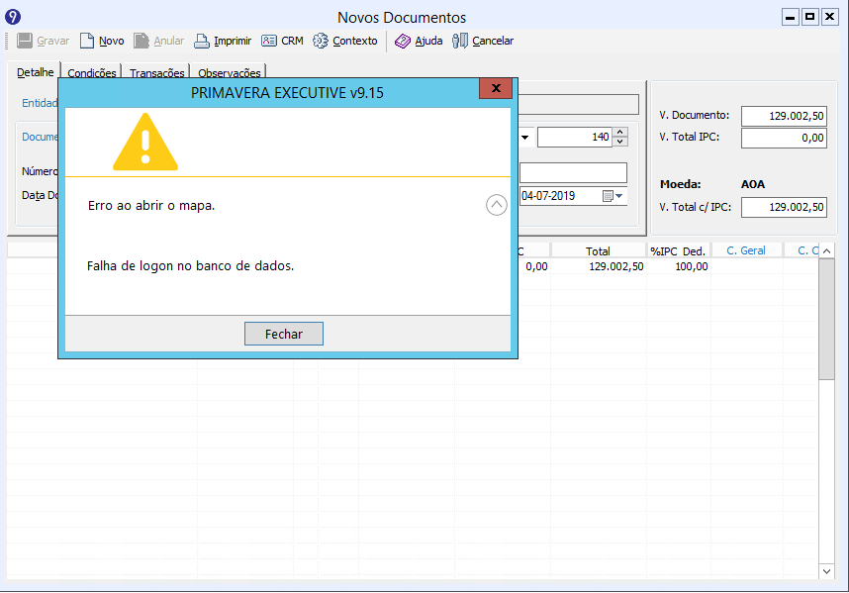Screen dimensions: 849x593
Task: Collapse error details with chevron button
Action: pos(497,205)
